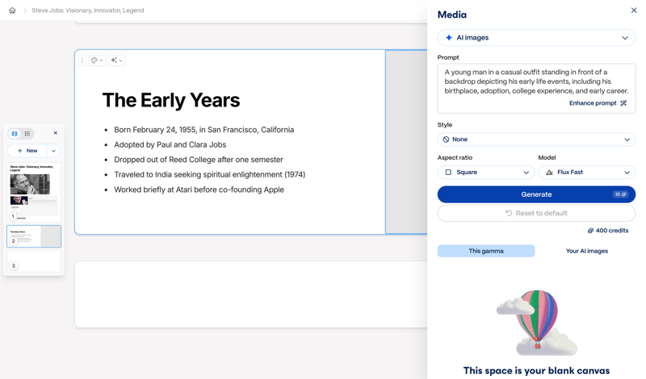Select slide 2 The Early Years thumbnail
Viewport: 646px width, 379px height.
(x=34, y=236)
